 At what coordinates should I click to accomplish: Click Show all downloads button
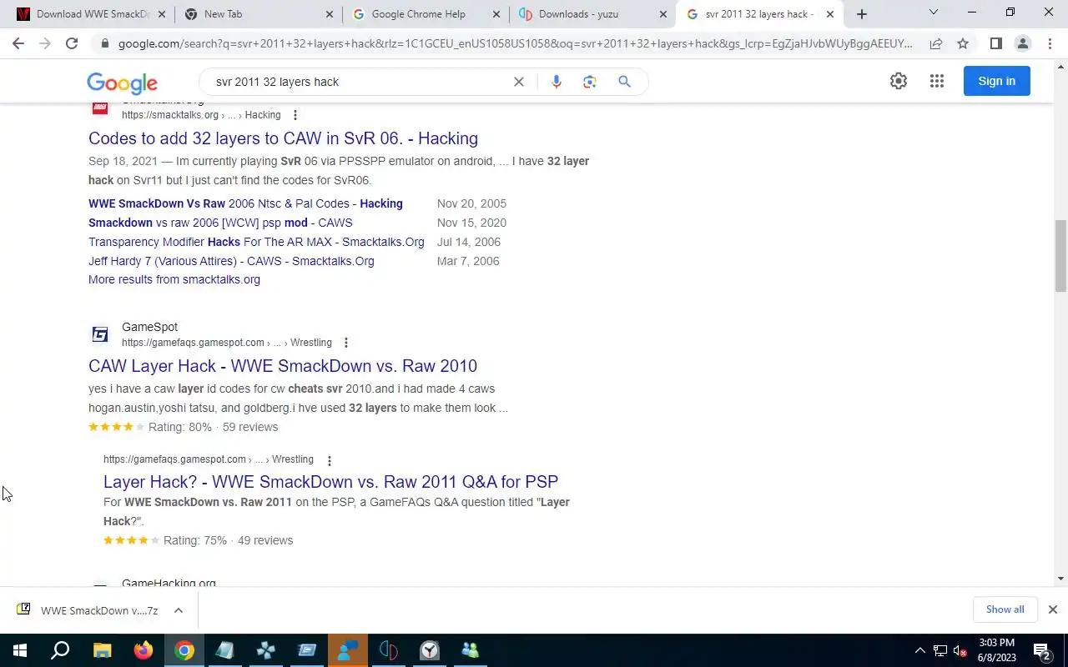click(1005, 609)
